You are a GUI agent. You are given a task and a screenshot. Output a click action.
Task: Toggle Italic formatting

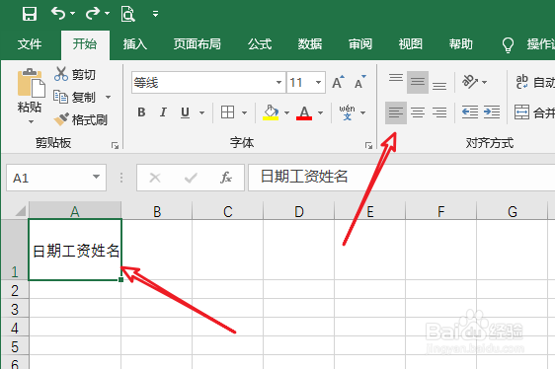point(163,112)
